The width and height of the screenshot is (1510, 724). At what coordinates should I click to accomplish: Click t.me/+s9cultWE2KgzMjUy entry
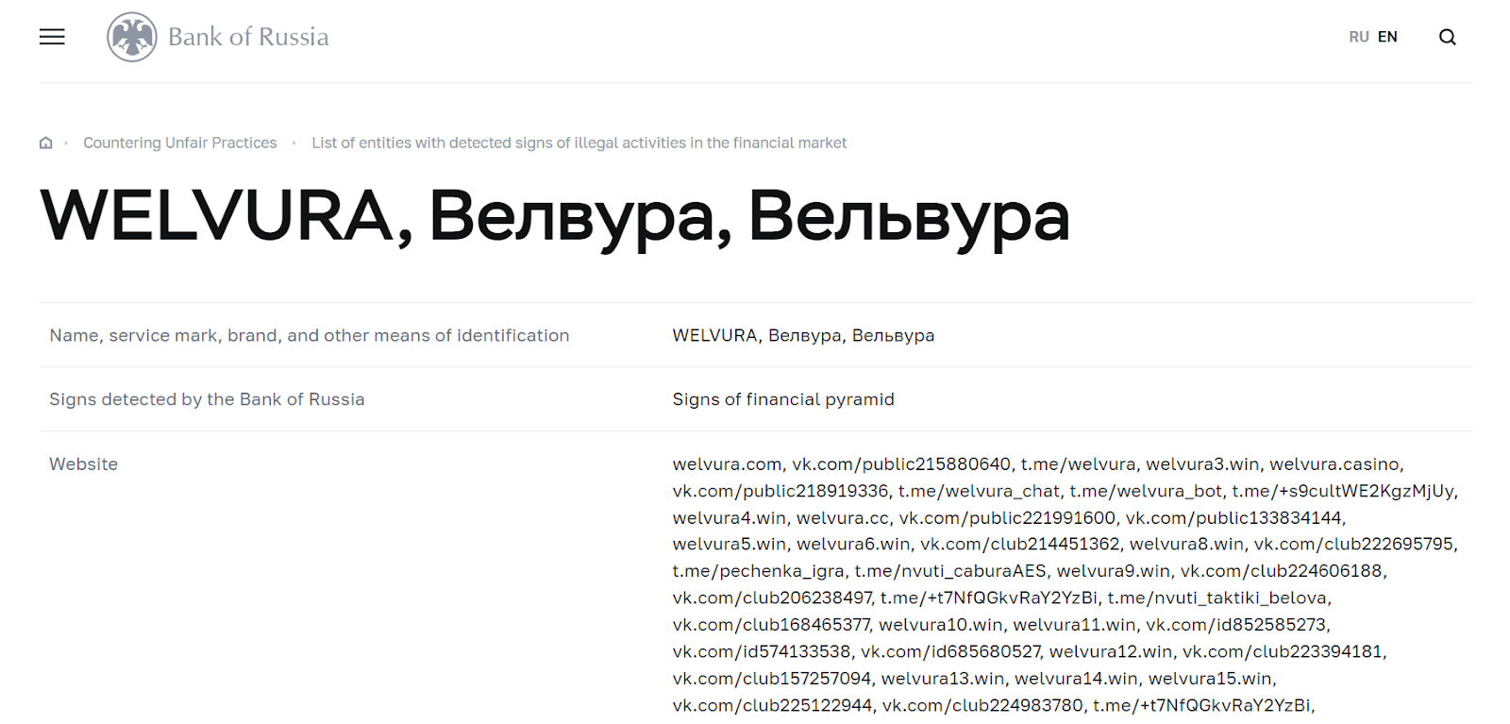pos(1343,491)
